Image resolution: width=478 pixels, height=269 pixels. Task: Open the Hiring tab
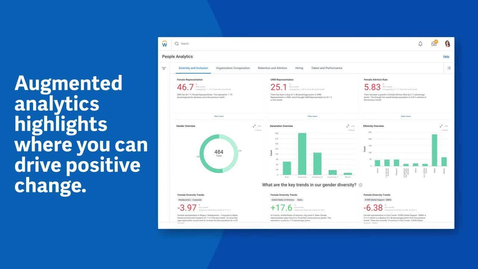tap(299, 68)
